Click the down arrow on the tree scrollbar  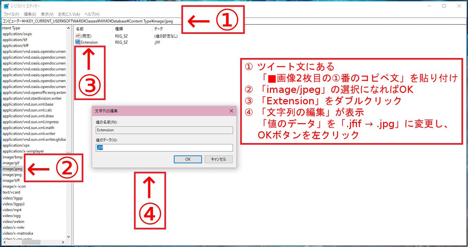point(69,236)
